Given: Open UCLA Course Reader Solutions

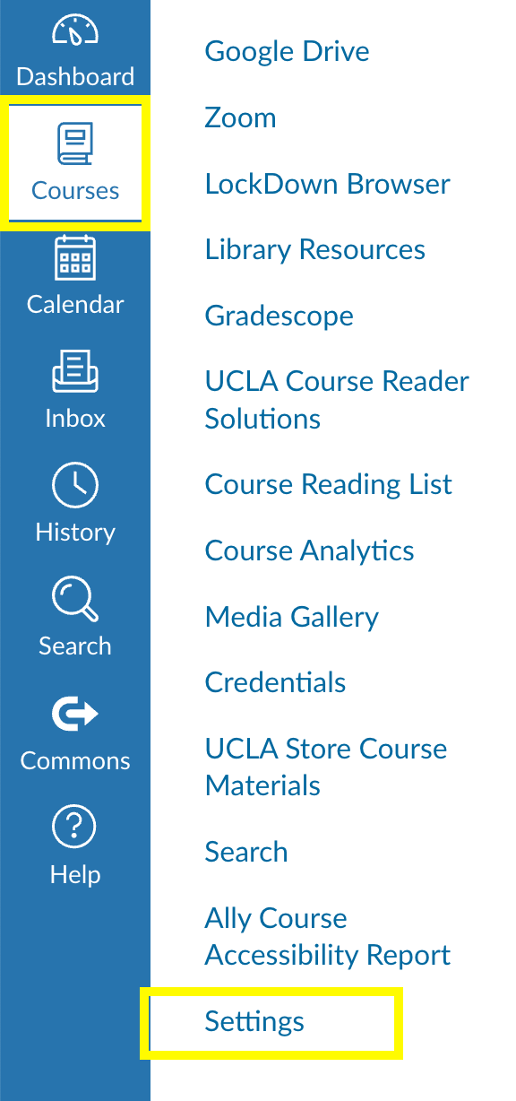Looking at the screenshot, I should 337,400.
